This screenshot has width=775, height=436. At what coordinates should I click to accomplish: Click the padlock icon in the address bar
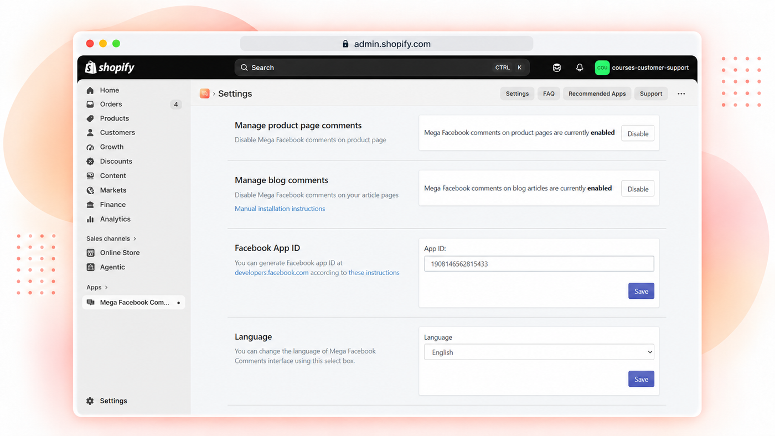[345, 44]
